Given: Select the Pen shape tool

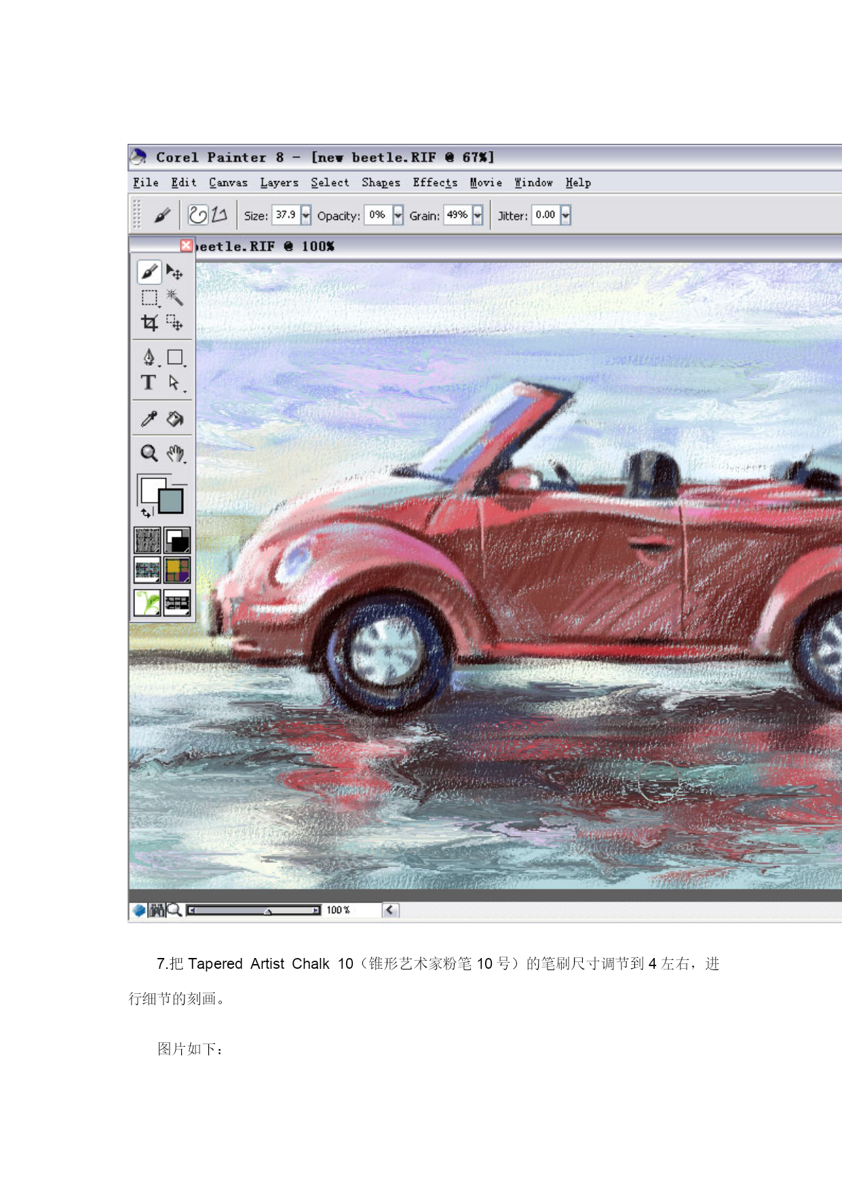Looking at the screenshot, I should click(x=149, y=357).
